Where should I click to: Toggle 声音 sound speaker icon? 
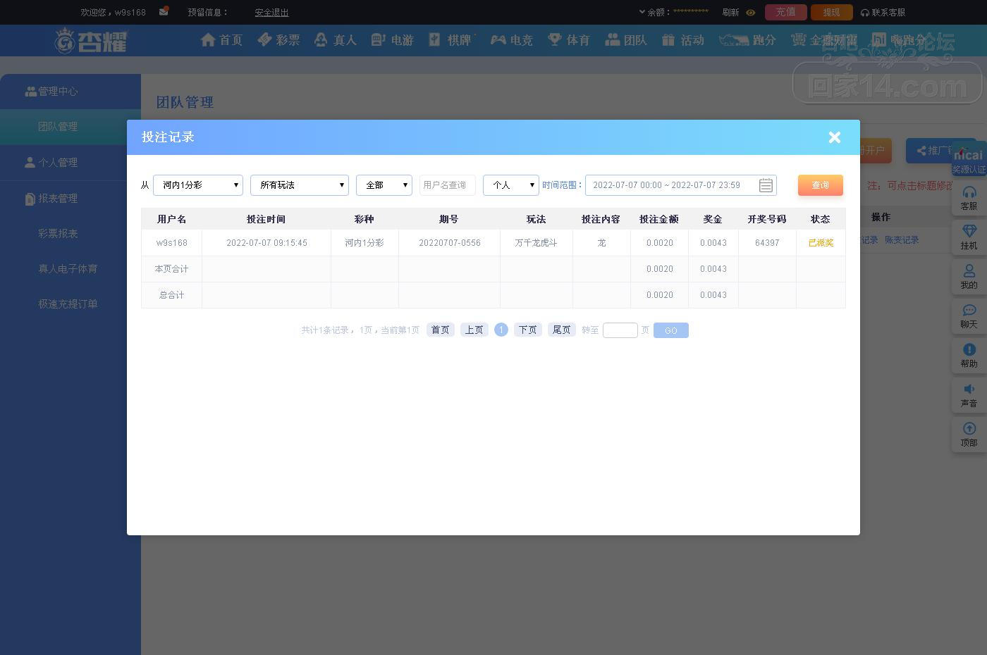click(x=969, y=389)
